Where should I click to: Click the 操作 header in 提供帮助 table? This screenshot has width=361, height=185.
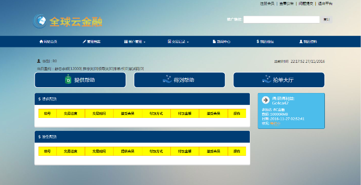point(237,114)
